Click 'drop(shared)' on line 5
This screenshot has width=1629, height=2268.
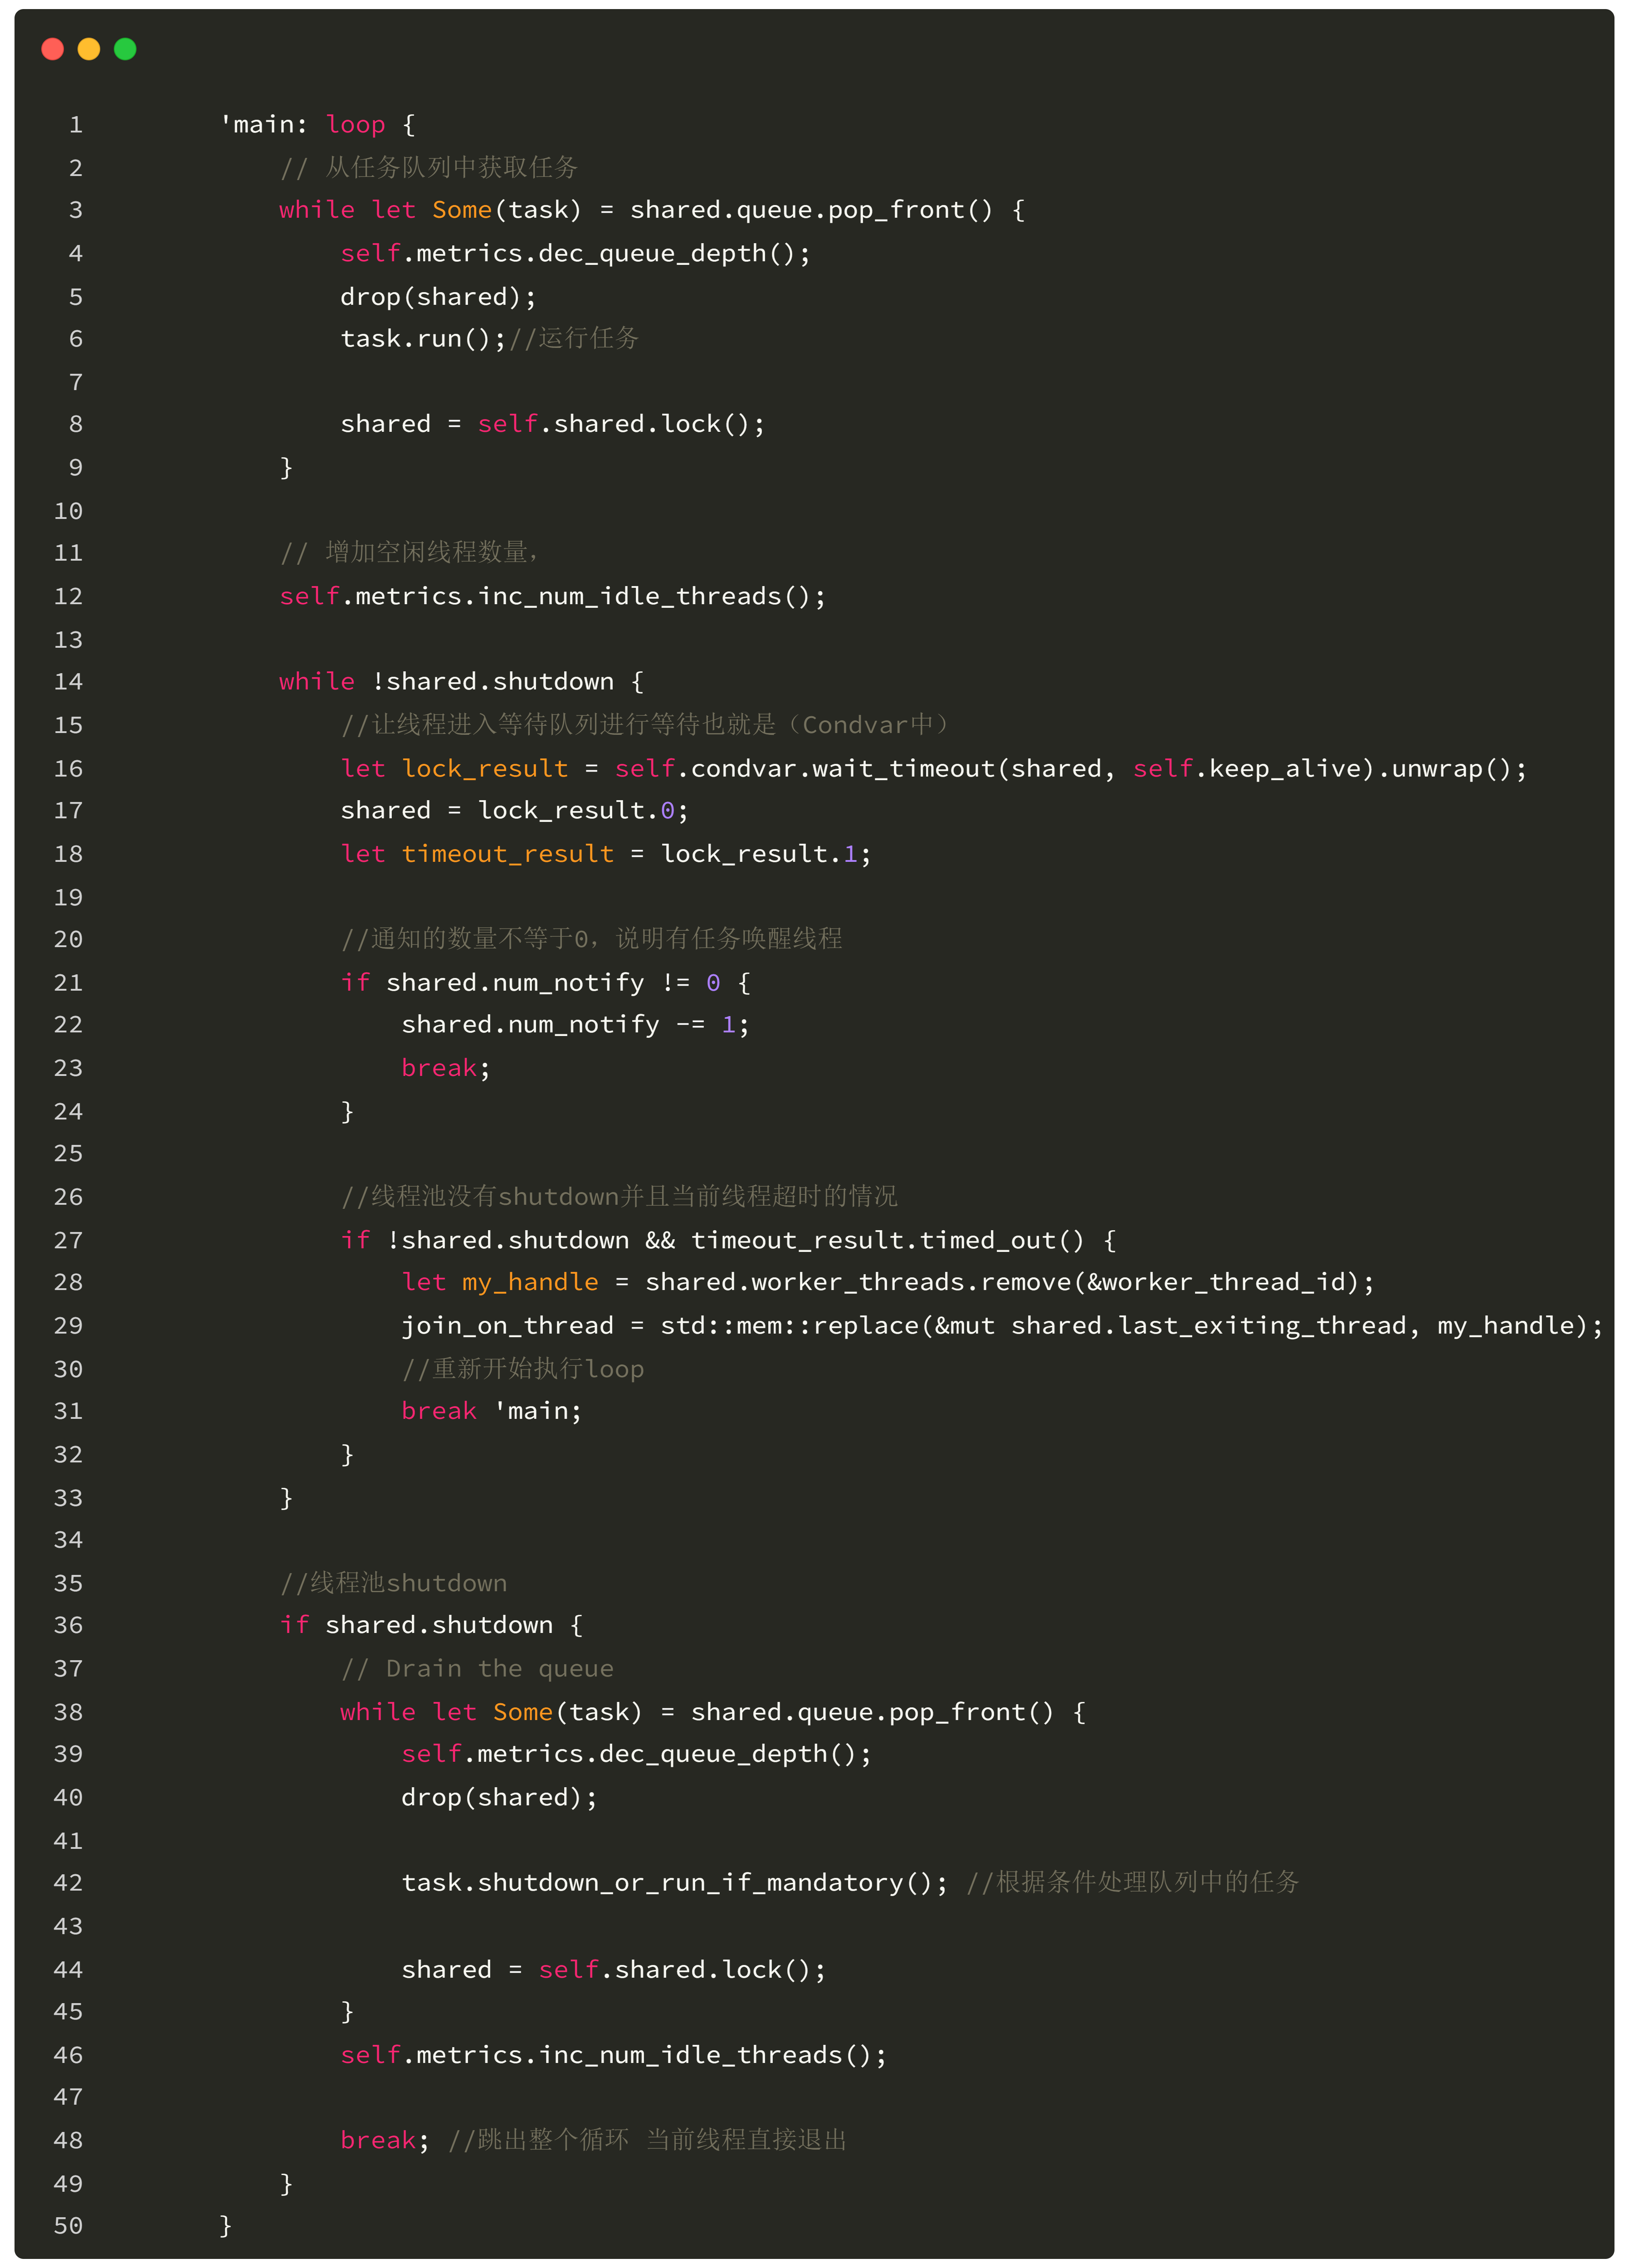pyautogui.click(x=431, y=297)
